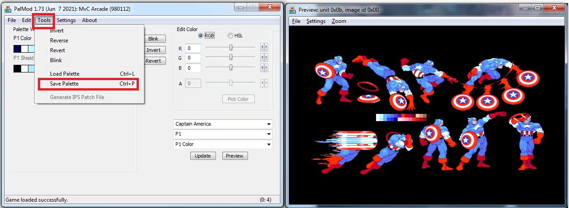Screen dimensions: 569x208
Task: Click the palette color strip in preview
Action: click(402, 118)
